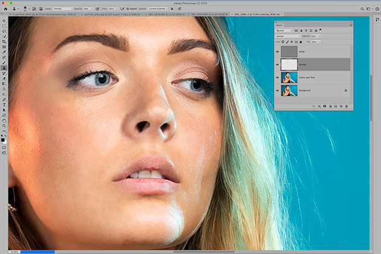Viewport: 381px width, 254px height.
Task: Select the Type tool in toolbox
Action: click(4, 105)
